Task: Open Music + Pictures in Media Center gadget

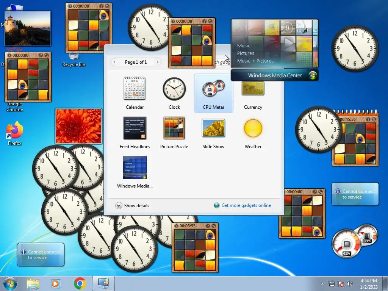Action: click(x=255, y=61)
